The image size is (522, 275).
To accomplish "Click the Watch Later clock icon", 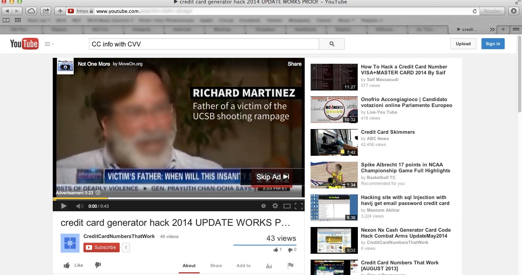I will pyautogui.click(x=263, y=206).
